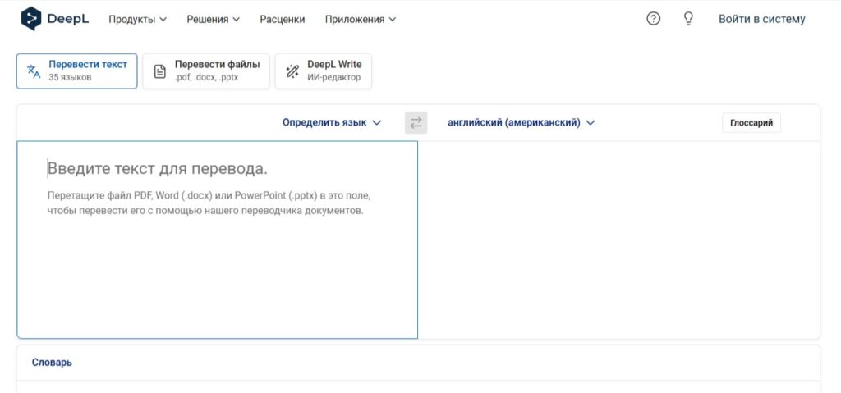Click the empty translation output area

[618, 240]
